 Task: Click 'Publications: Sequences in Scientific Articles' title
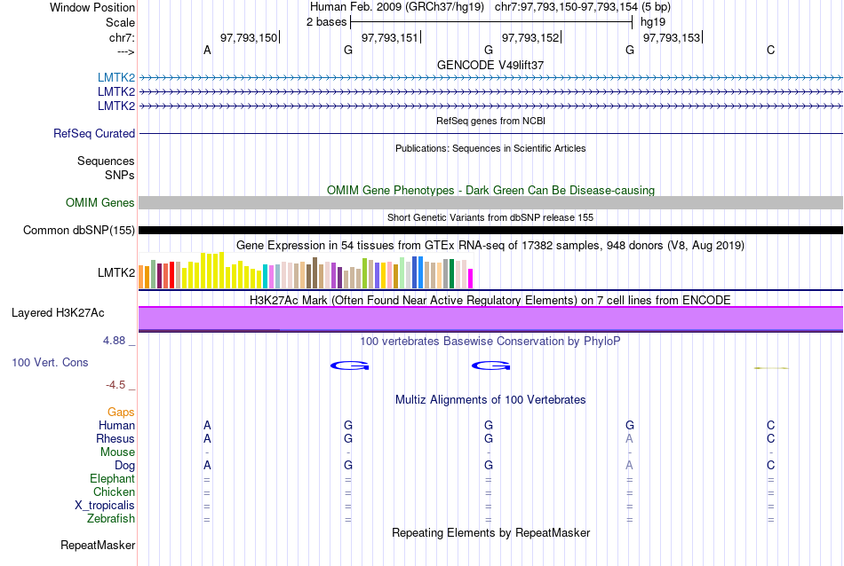(x=490, y=148)
